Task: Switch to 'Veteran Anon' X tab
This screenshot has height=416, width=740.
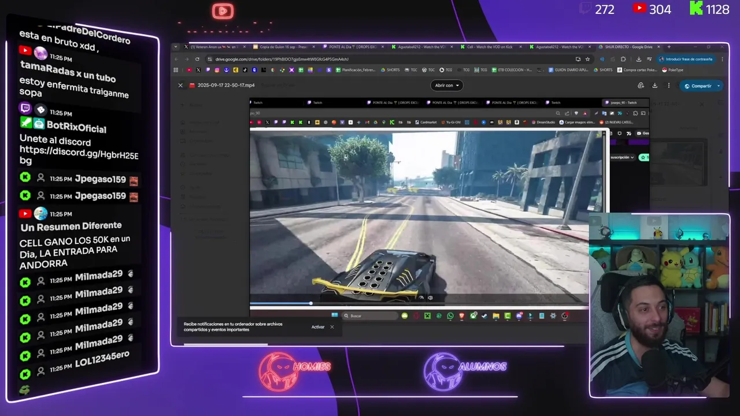Action: coord(214,47)
